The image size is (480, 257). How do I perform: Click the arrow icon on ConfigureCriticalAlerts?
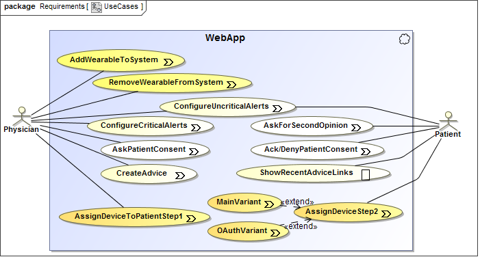tap(196, 128)
